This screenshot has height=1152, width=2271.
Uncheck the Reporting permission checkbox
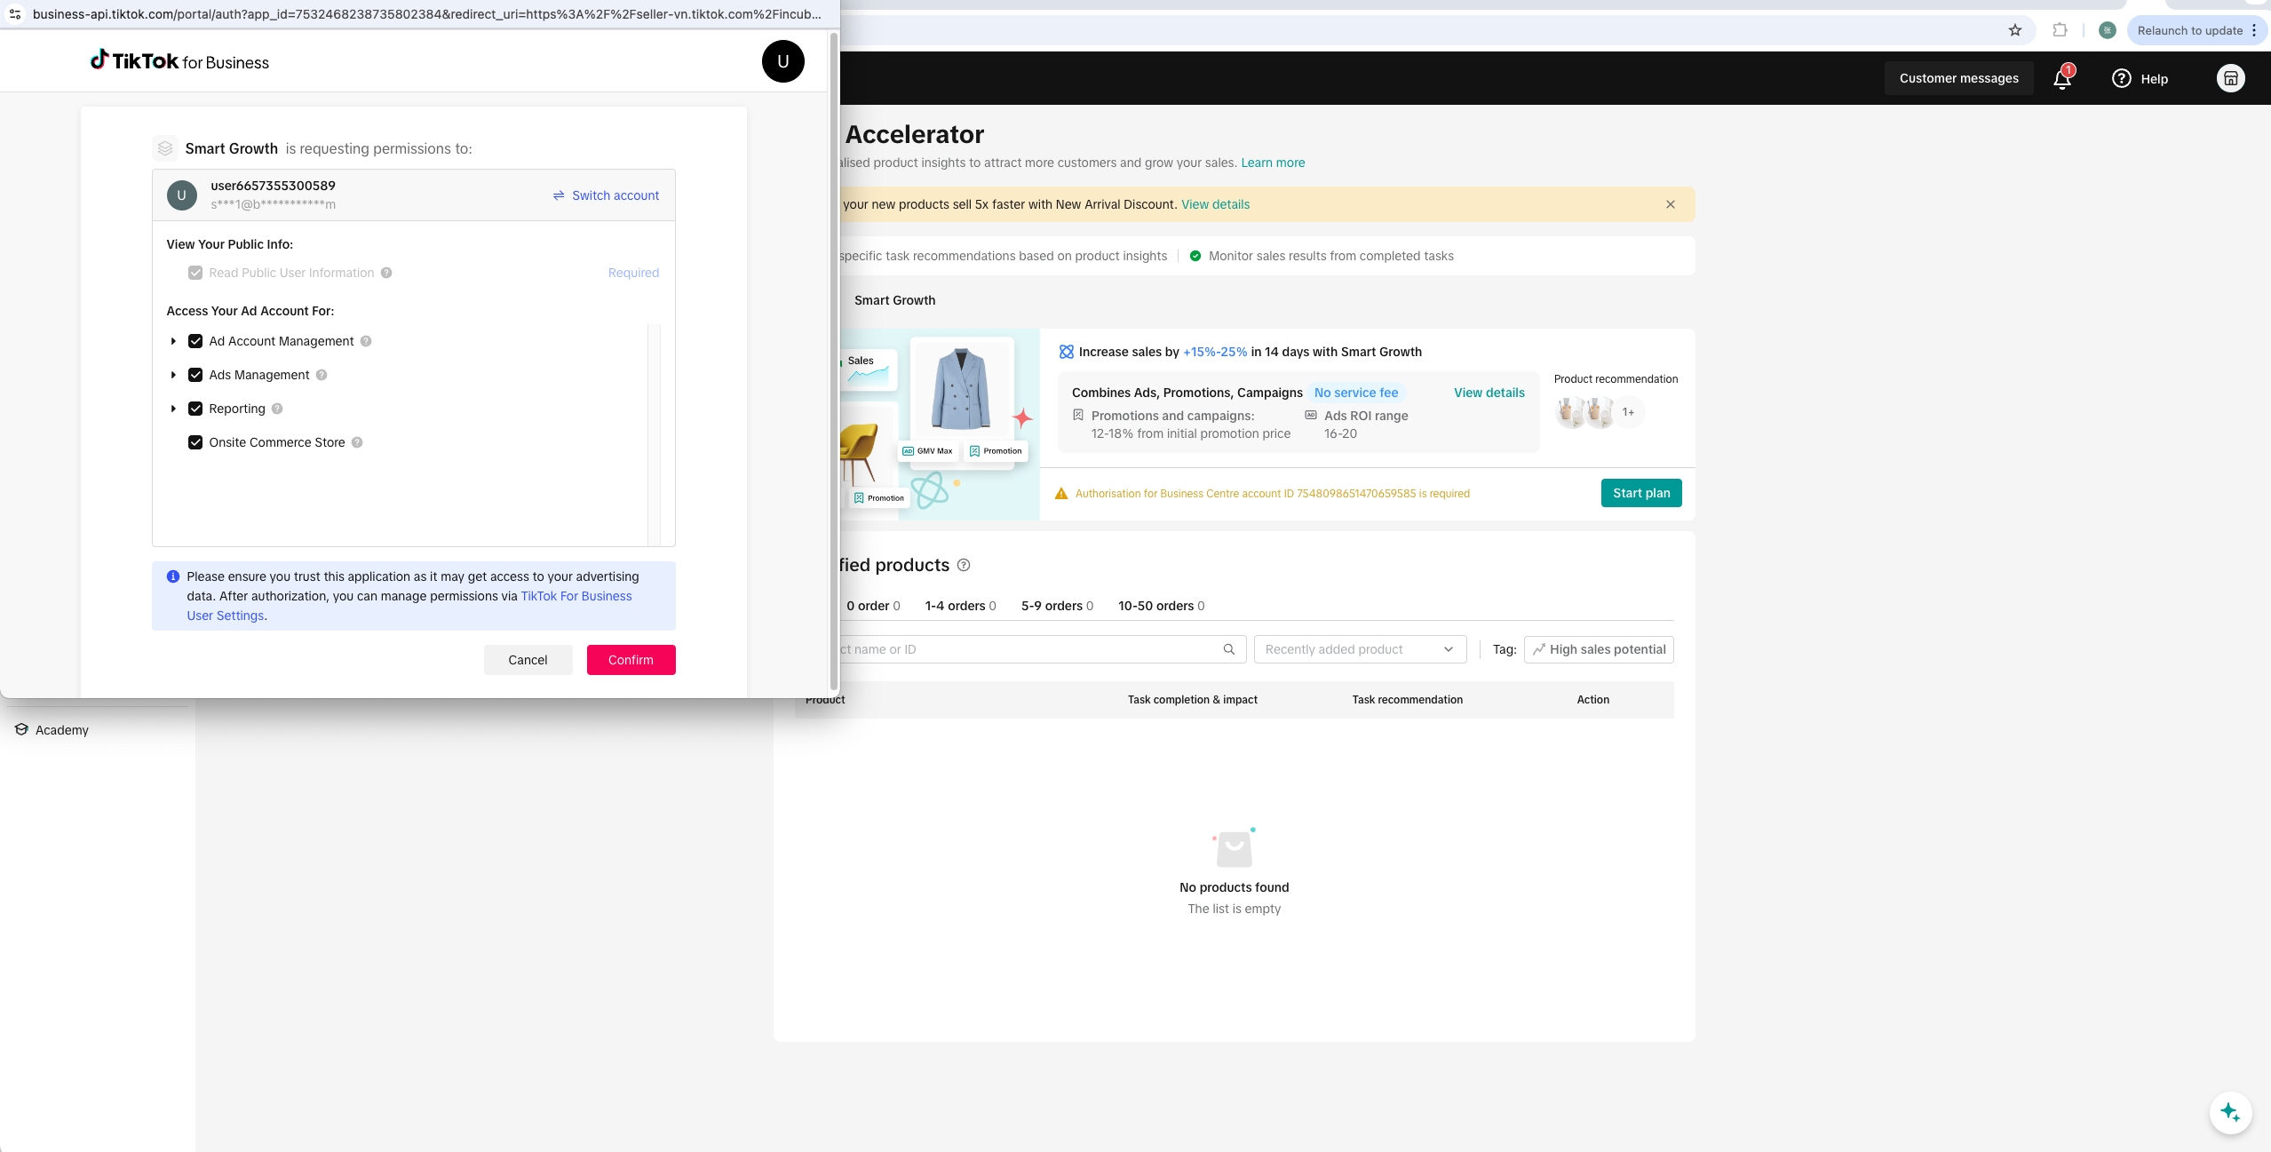(195, 409)
